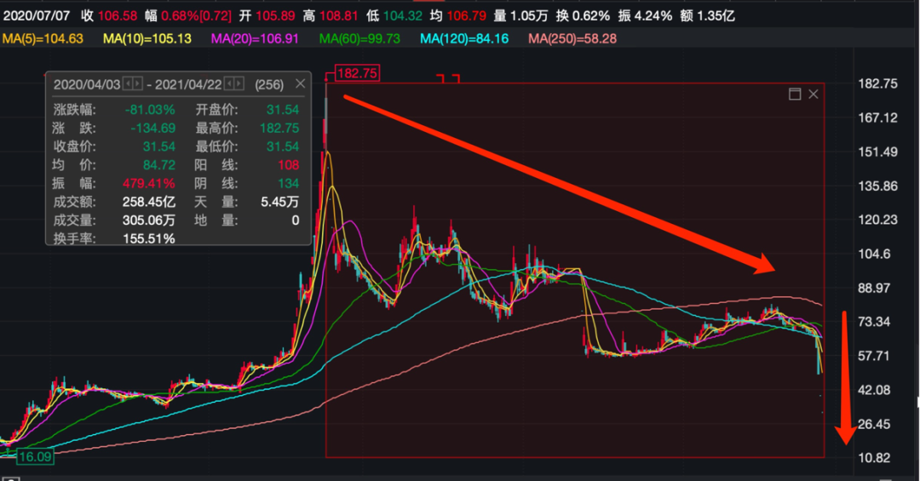Step the end date 2021/04/22 back one day
The height and width of the screenshot is (481, 920).
tap(229, 84)
